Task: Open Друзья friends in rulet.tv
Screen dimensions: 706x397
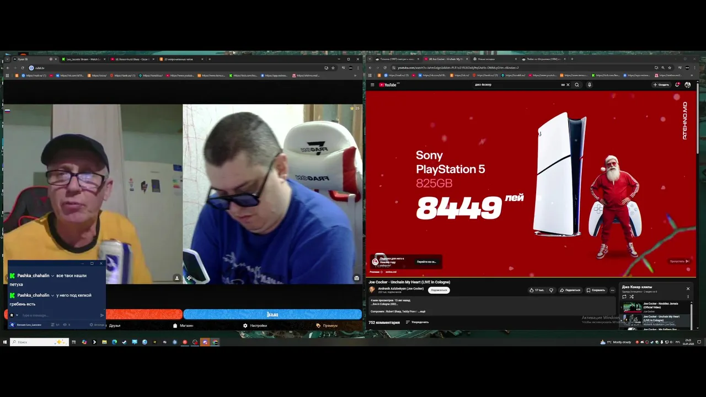Action: click(x=114, y=325)
